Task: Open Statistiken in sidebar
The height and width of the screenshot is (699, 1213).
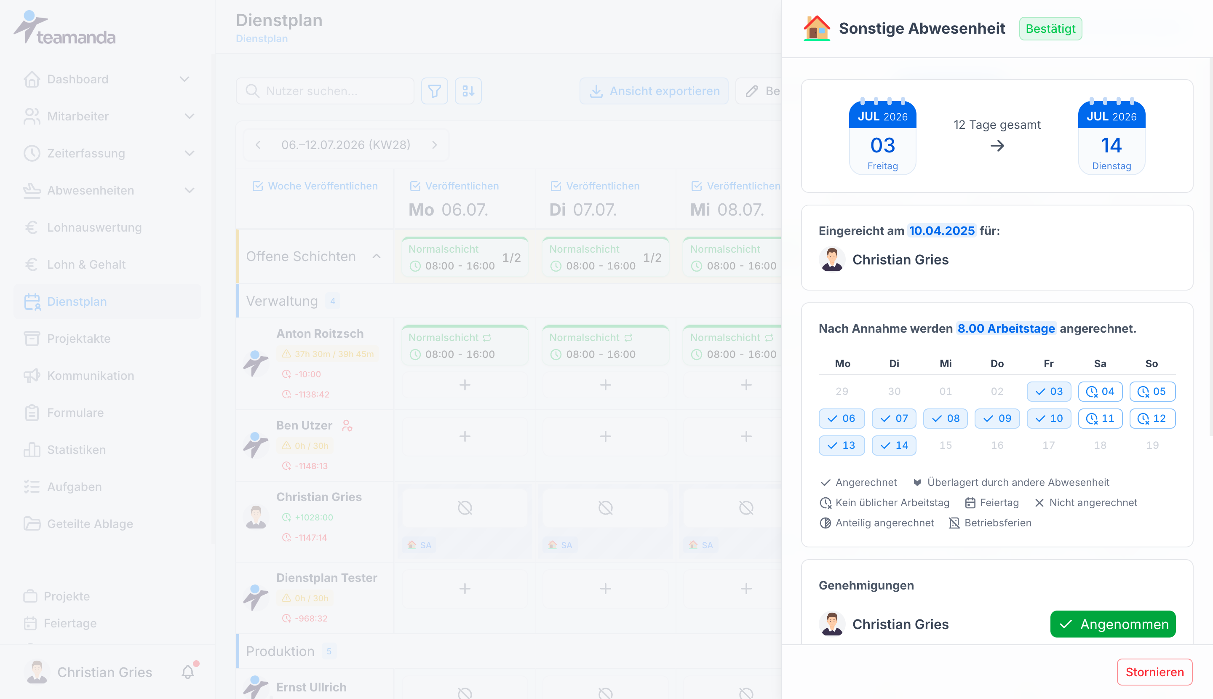Action: coord(107,449)
